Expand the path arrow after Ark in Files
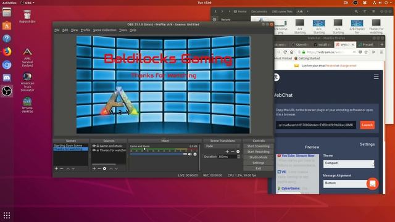Screen dimensions: 395x222 (307, 11)
